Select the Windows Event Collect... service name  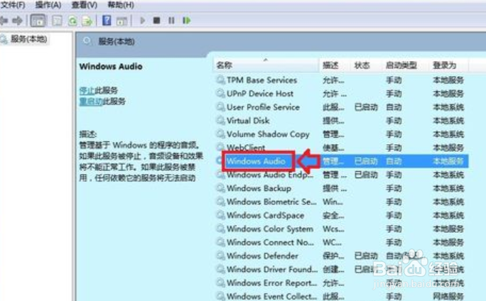(x=272, y=296)
